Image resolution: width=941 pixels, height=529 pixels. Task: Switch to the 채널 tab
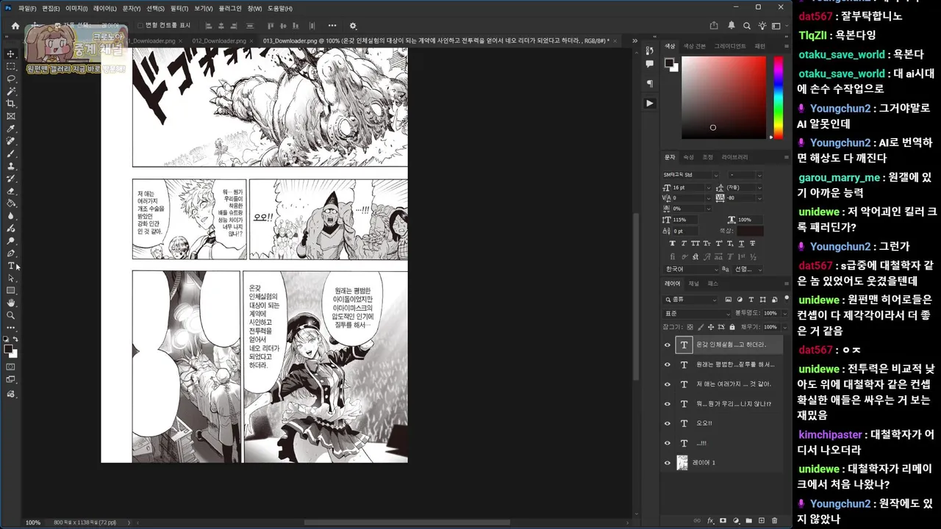pos(694,284)
